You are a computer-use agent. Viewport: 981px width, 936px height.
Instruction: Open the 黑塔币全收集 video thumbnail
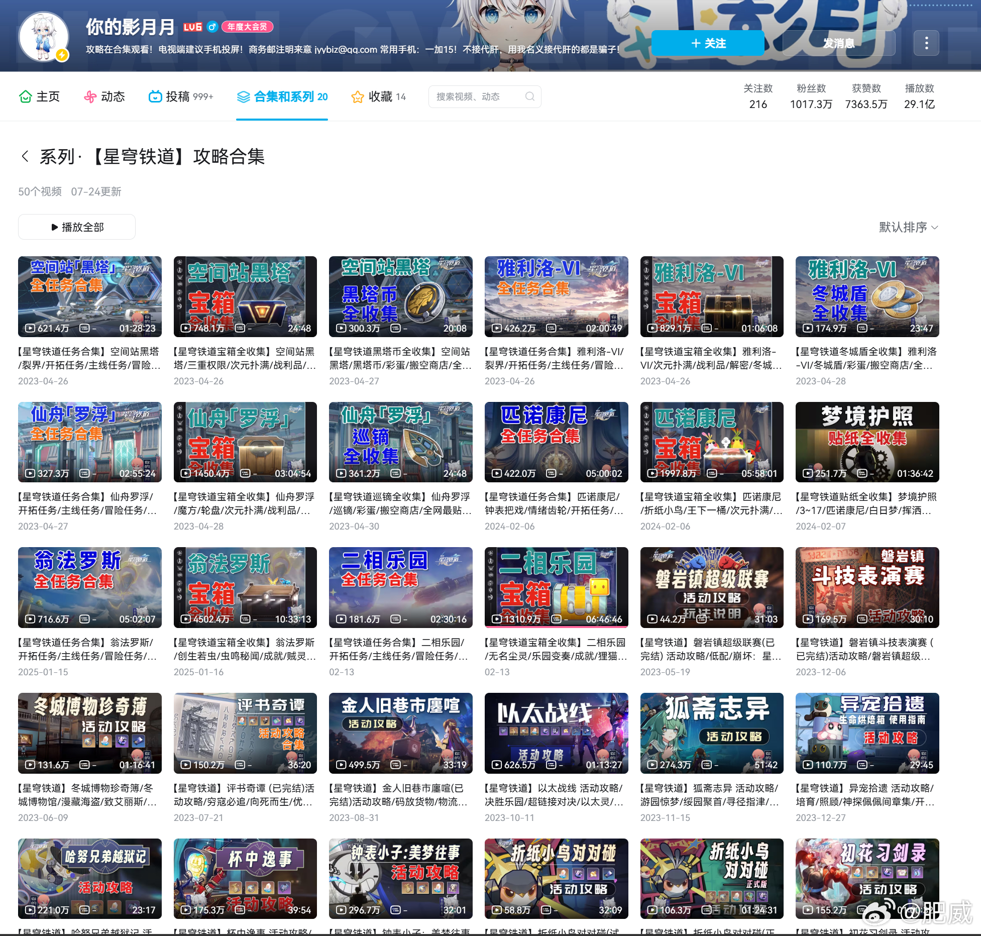pos(401,296)
